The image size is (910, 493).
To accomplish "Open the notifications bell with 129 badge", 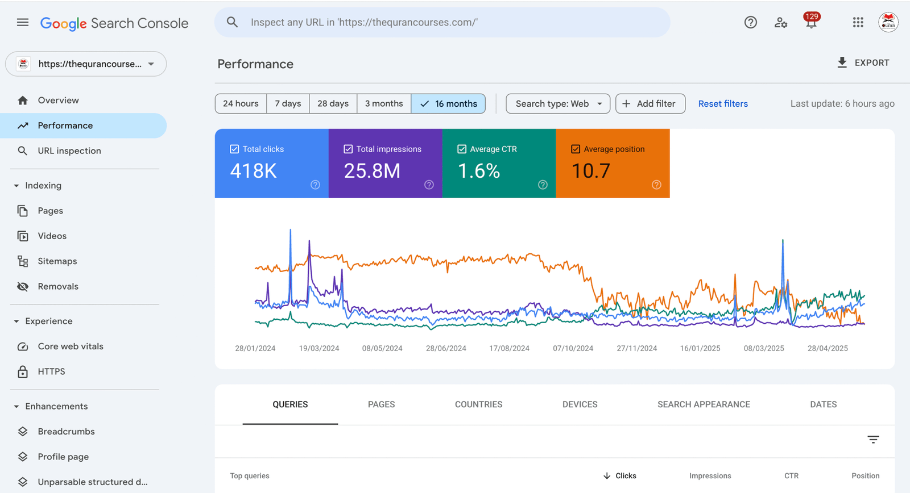I will pyautogui.click(x=812, y=21).
